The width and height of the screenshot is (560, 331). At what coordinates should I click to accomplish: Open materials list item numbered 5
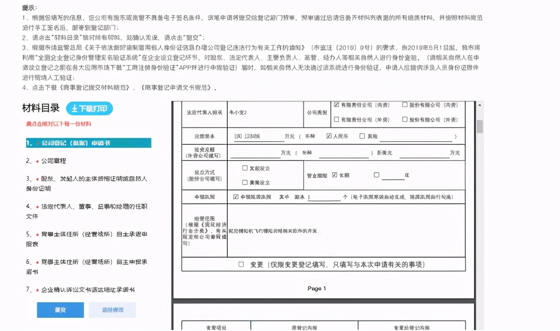87,239
